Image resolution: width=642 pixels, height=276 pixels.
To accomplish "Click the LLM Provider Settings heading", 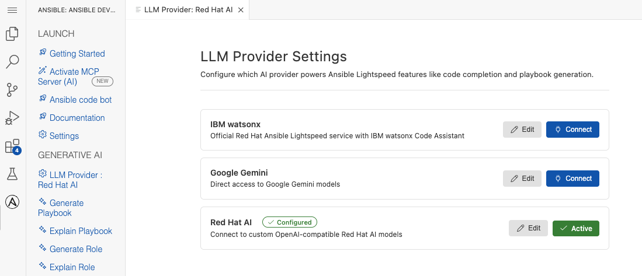I will click(273, 57).
